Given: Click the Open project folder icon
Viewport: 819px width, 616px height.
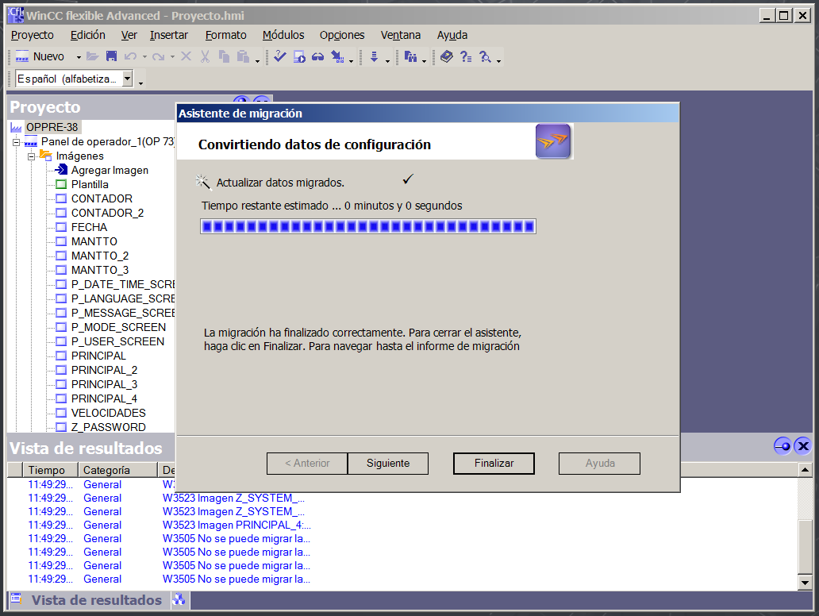Looking at the screenshot, I should pyautogui.click(x=93, y=56).
